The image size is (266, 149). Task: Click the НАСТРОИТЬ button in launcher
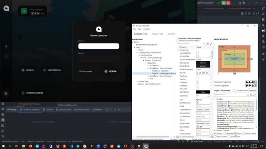pyautogui.click(x=52, y=70)
